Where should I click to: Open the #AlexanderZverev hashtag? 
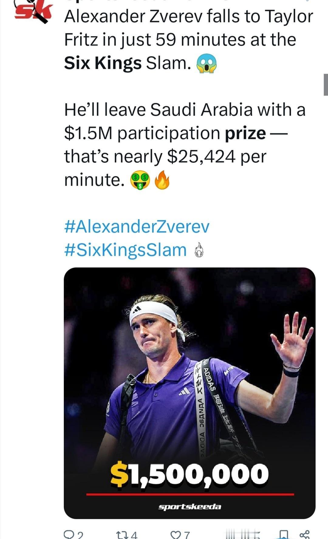[x=137, y=227]
